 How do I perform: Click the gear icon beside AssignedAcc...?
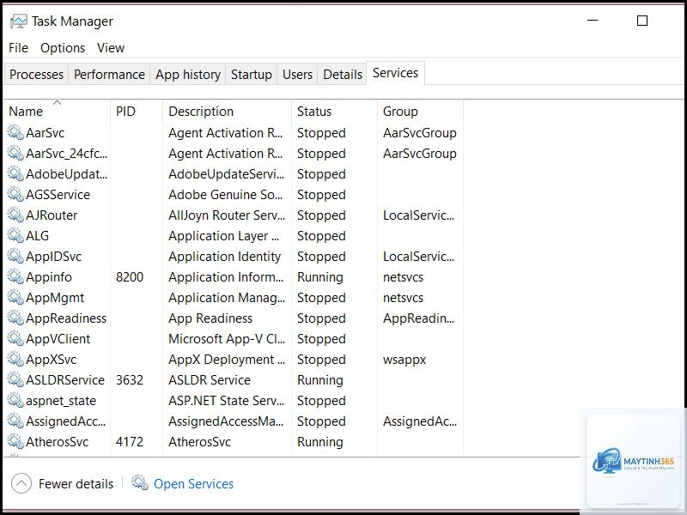point(15,421)
